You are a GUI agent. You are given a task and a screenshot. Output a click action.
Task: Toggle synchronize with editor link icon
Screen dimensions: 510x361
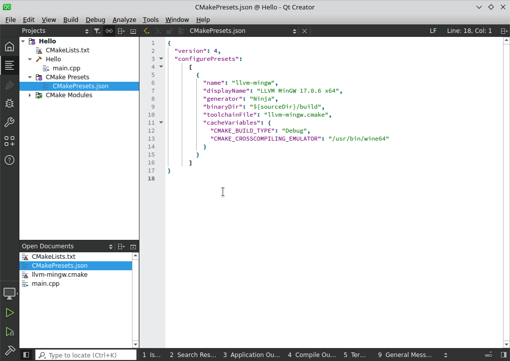pyautogui.click(x=109, y=31)
